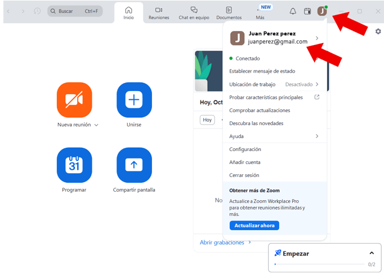The height and width of the screenshot is (274, 384).
Task: Click the Empezar progress bar
Action: [x=319, y=264]
